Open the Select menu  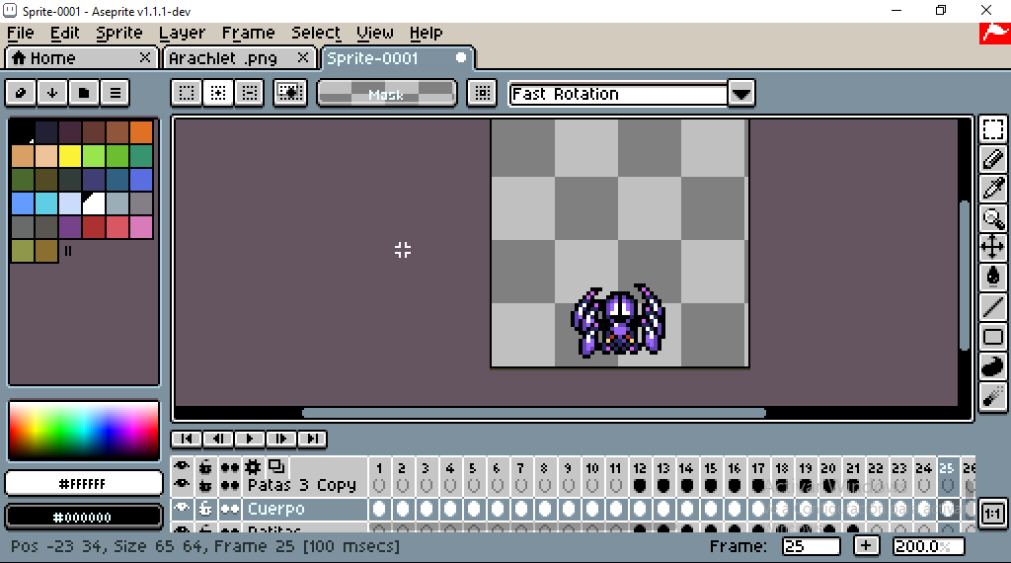[316, 33]
